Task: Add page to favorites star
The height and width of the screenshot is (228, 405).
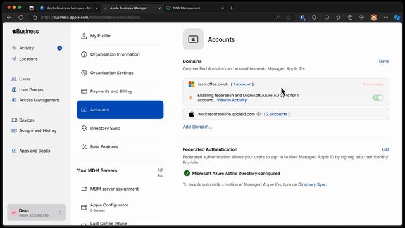Action: (x=289, y=18)
